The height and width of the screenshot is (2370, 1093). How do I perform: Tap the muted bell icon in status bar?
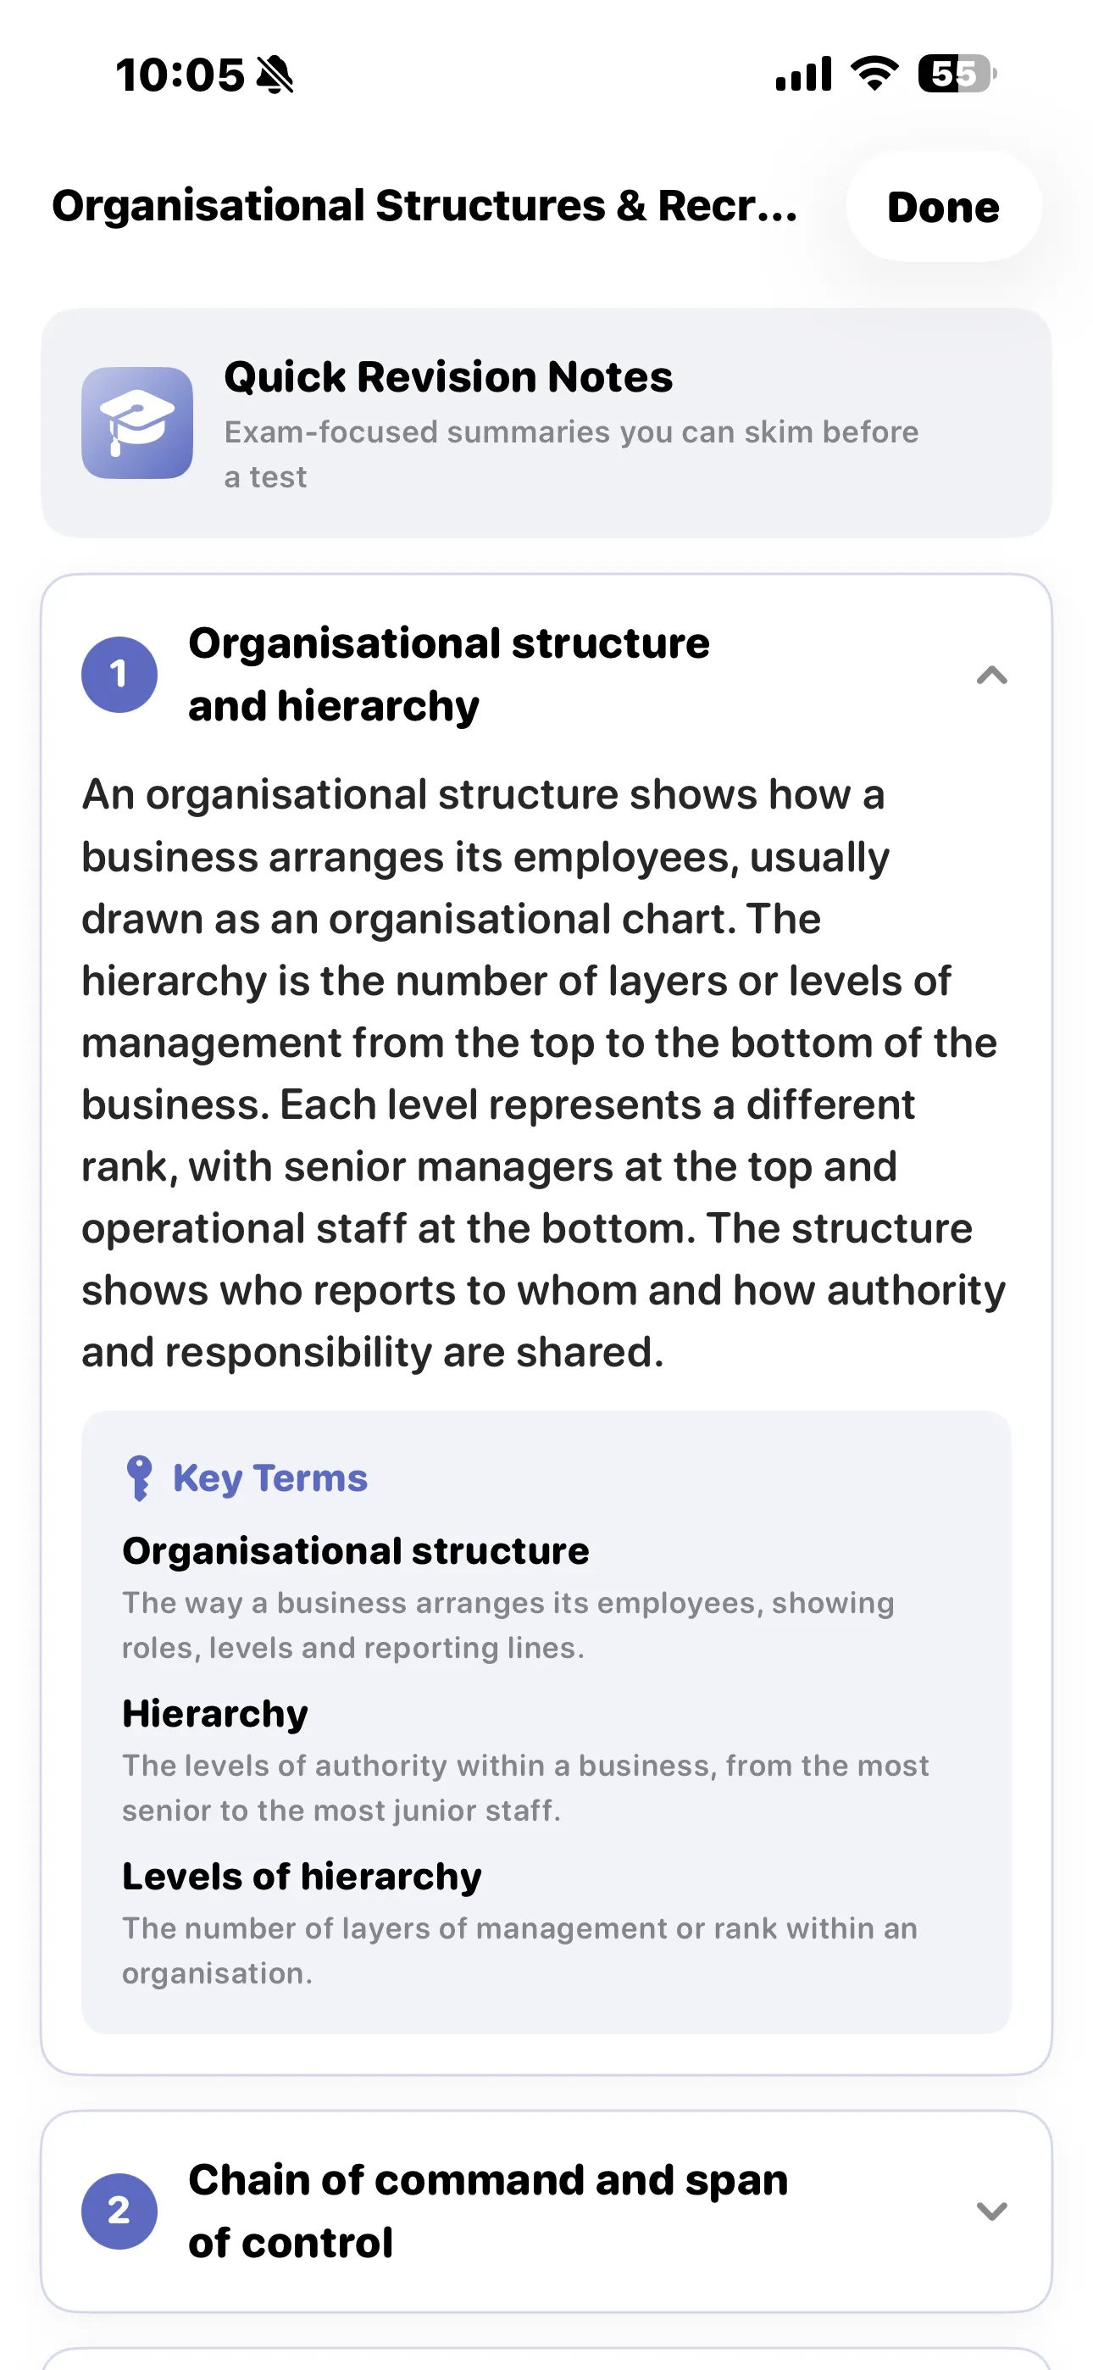tap(275, 75)
